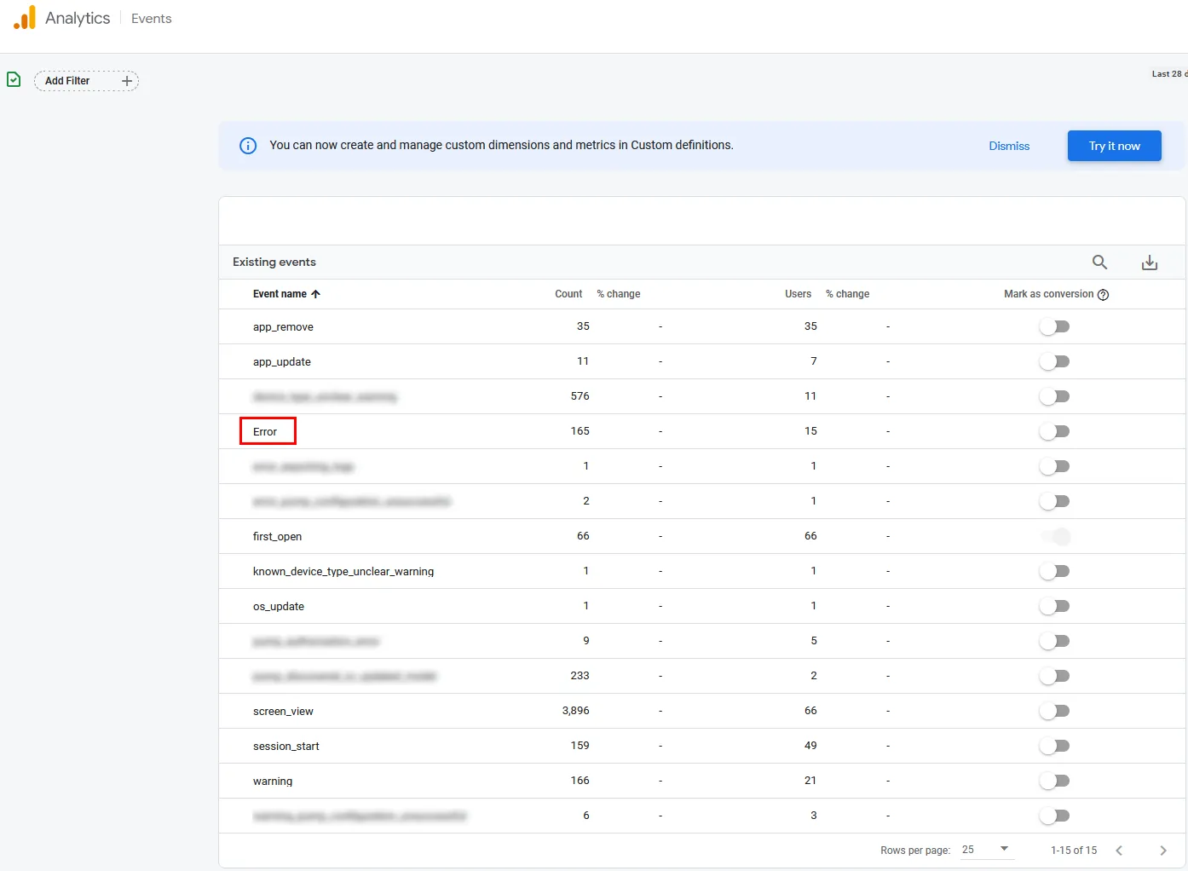Go to the previous page of events
The height and width of the screenshot is (871, 1188).
point(1119,851)
